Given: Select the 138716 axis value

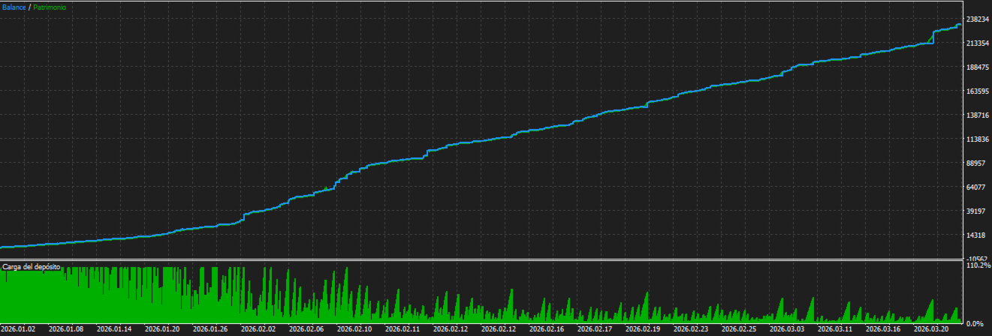Looking at the screenshot, I should [x=976, y=115].
